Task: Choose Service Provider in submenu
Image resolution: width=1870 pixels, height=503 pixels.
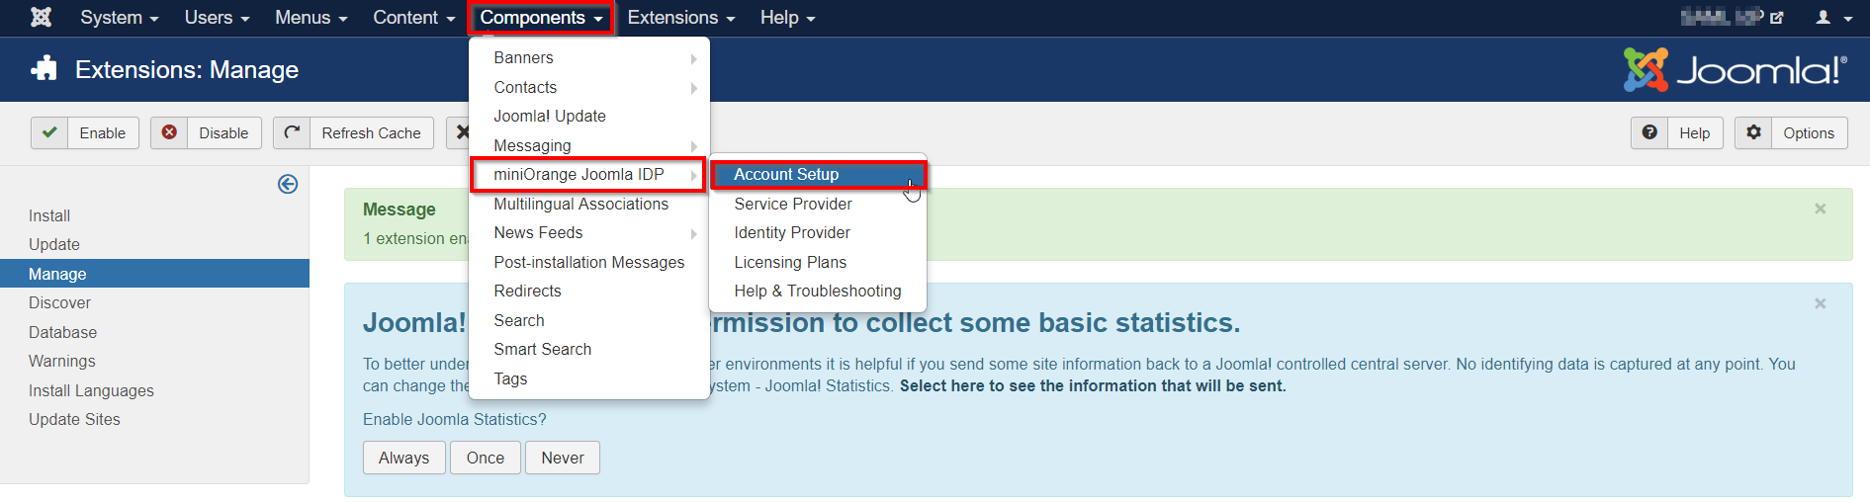Action: click(x=818, y=204)
